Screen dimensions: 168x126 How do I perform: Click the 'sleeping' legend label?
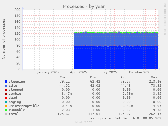pyautogui.click(x=17, y=82)
